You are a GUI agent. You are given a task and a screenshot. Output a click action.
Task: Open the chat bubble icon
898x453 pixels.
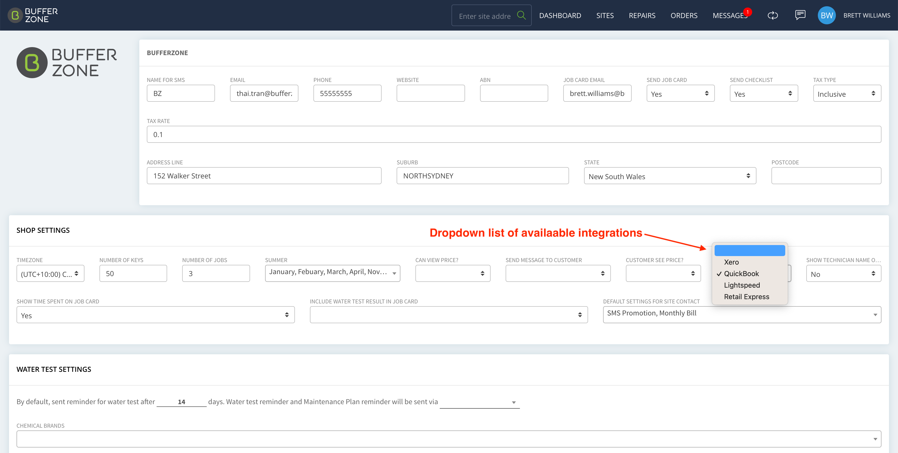(x=800, y=15)
